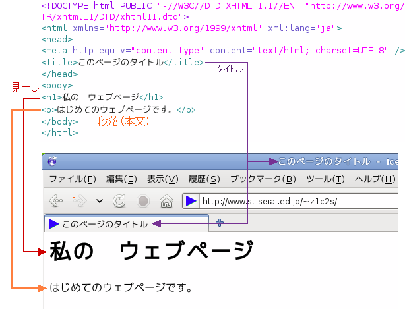This screenshot has height=309, width=405.
Task: Select the このページのタイトル tab
Action: point(104,224)
